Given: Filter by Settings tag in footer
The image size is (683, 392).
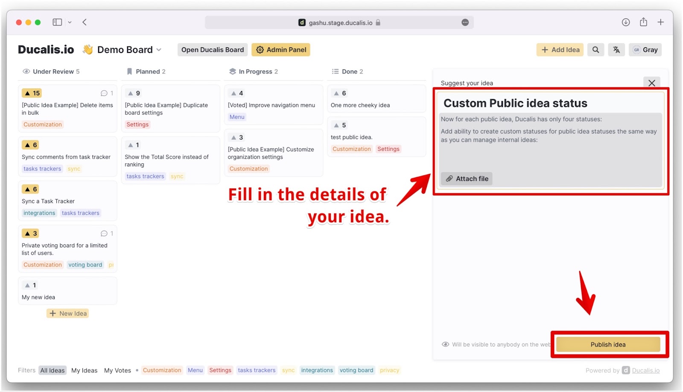Looking at the screenshot, I should coord(220,370).
